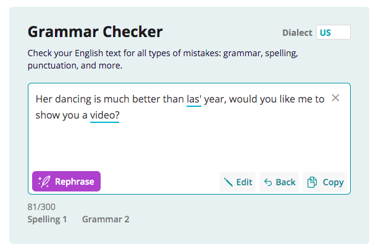Click the undo arrow icon beside Back

268,182
